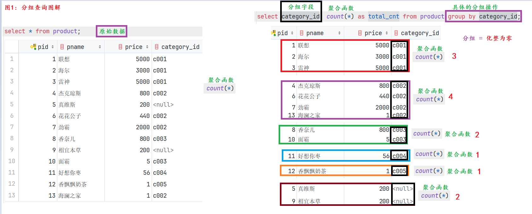Click 'c004' in the grouped result table
Screen dimensions: 532x214
tap(399, 156)
